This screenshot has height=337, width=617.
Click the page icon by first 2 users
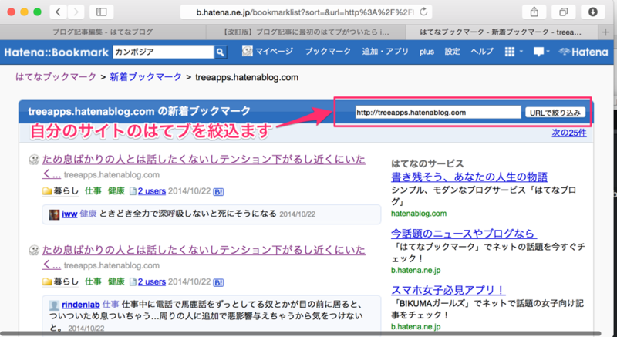tap(133, 191)
